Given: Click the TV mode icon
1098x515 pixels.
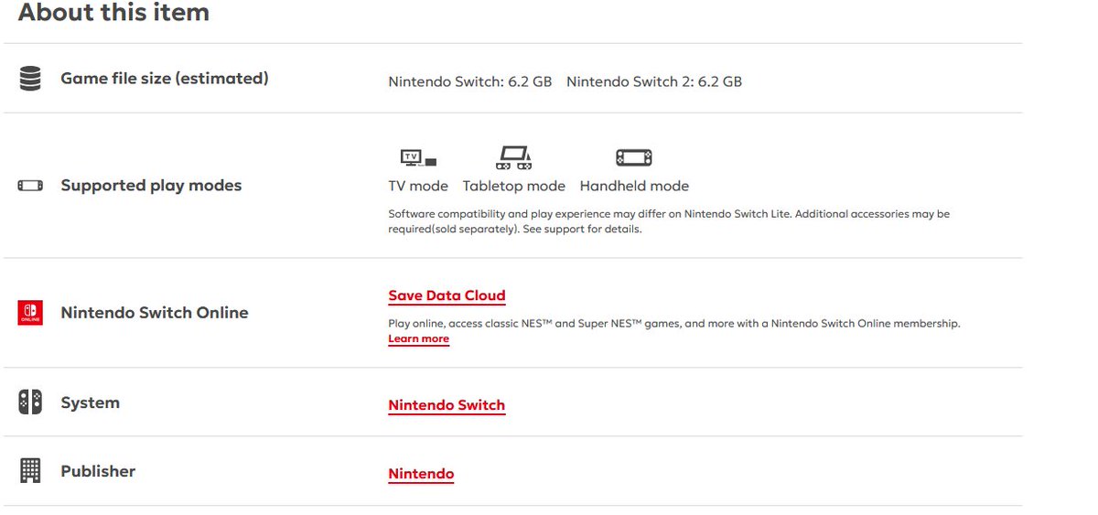Looking at the screenshot, I should pos(418,159).
